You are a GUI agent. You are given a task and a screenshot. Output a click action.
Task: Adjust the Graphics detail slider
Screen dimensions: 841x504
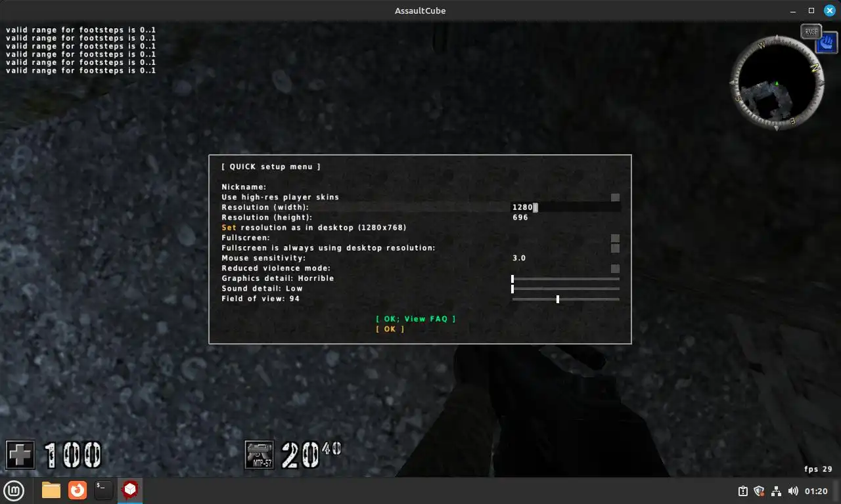coord(566,279)
